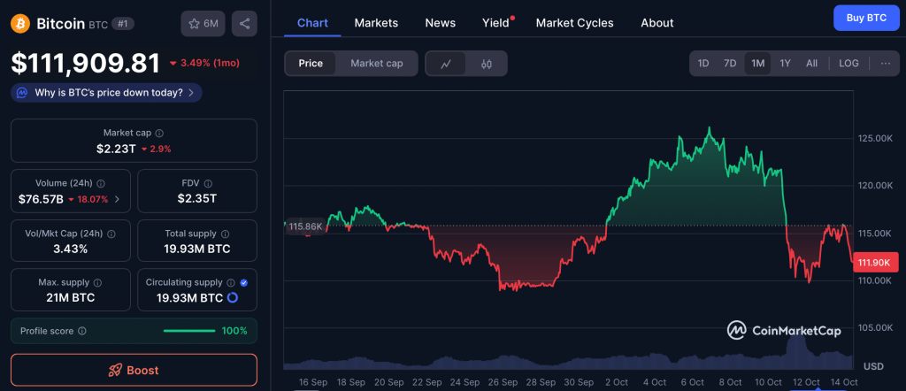Toggle chart to Market cap view
The image size is (906, 391).
click(x=376, y=64)
